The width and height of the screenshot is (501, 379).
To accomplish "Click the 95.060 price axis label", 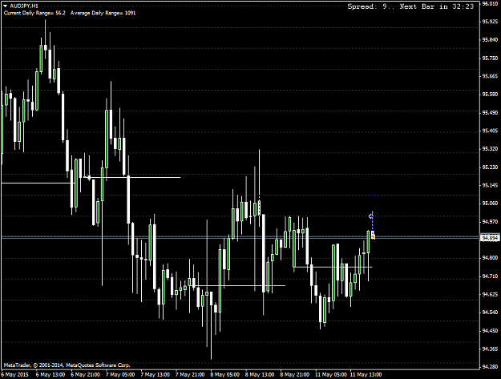I will click(x=490, y=203).
